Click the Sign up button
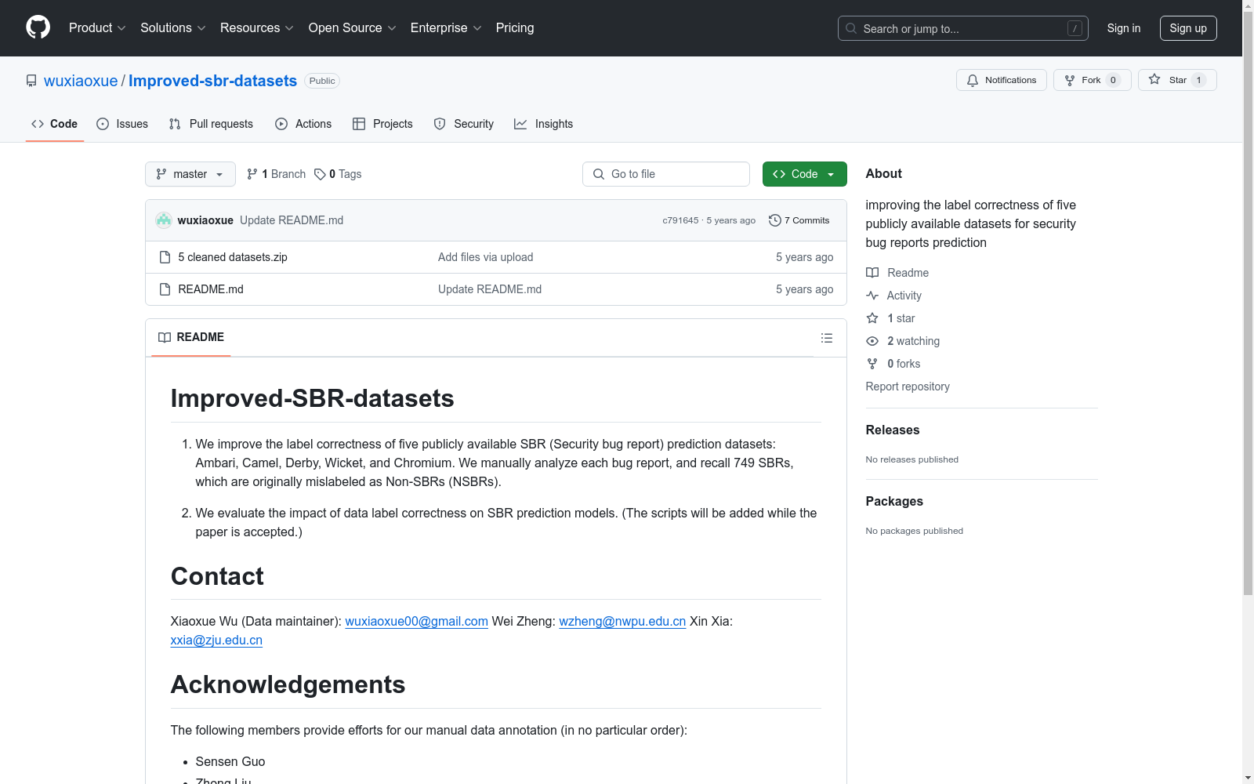Screen dimensions: 1254x784 [1188, 28]
